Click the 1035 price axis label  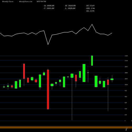(x=126, y=79)
